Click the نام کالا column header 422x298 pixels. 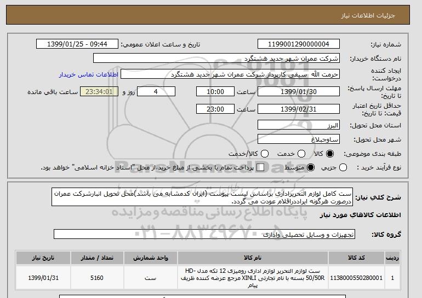point(253,258)
